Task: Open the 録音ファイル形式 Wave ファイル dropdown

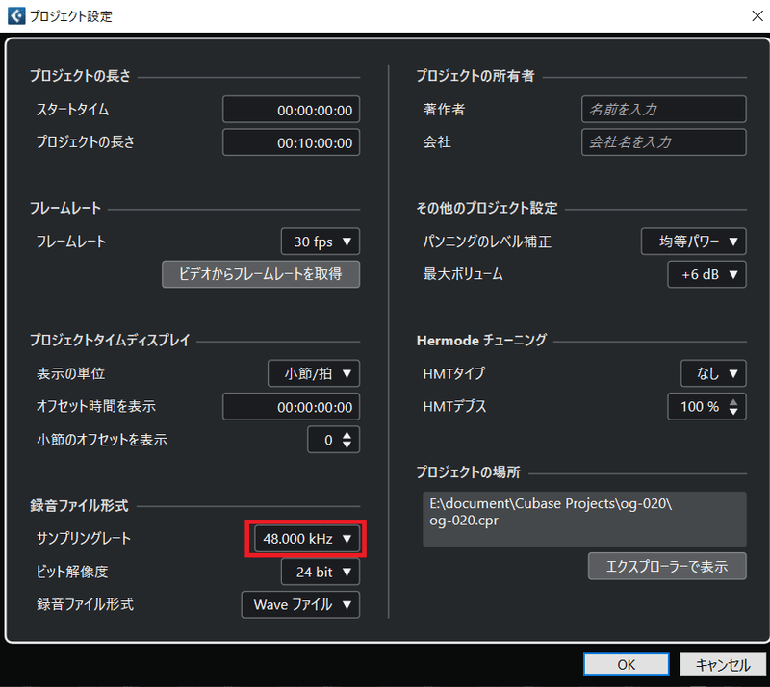Action: point(300,604)
